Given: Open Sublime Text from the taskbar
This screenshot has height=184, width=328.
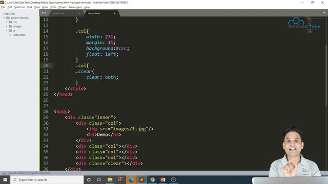Looking at the screenshot, I should [x=141, y=180].
